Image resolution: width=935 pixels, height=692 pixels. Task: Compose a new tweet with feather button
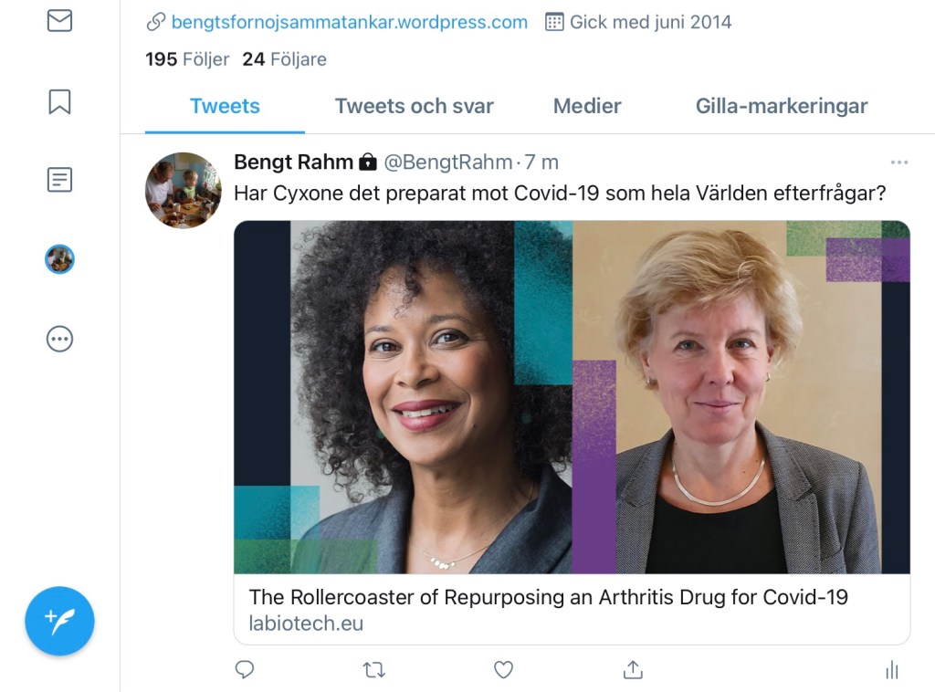[59, 621]
